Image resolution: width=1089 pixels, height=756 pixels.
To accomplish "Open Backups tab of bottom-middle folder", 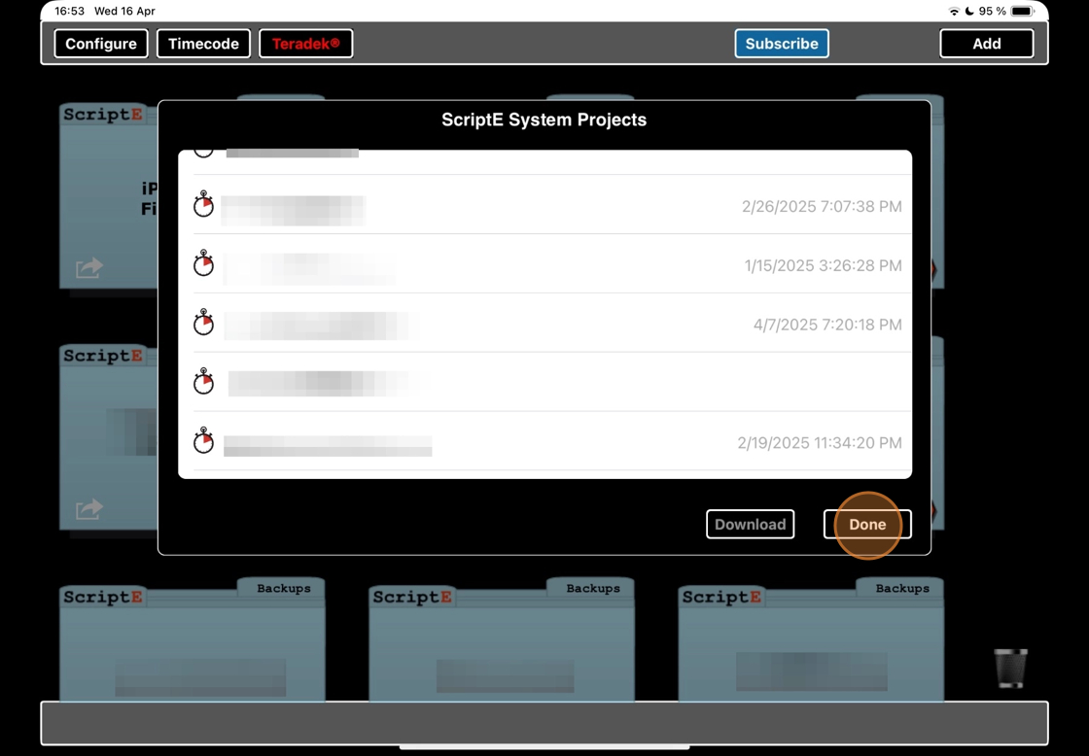I will click(592, 588).
